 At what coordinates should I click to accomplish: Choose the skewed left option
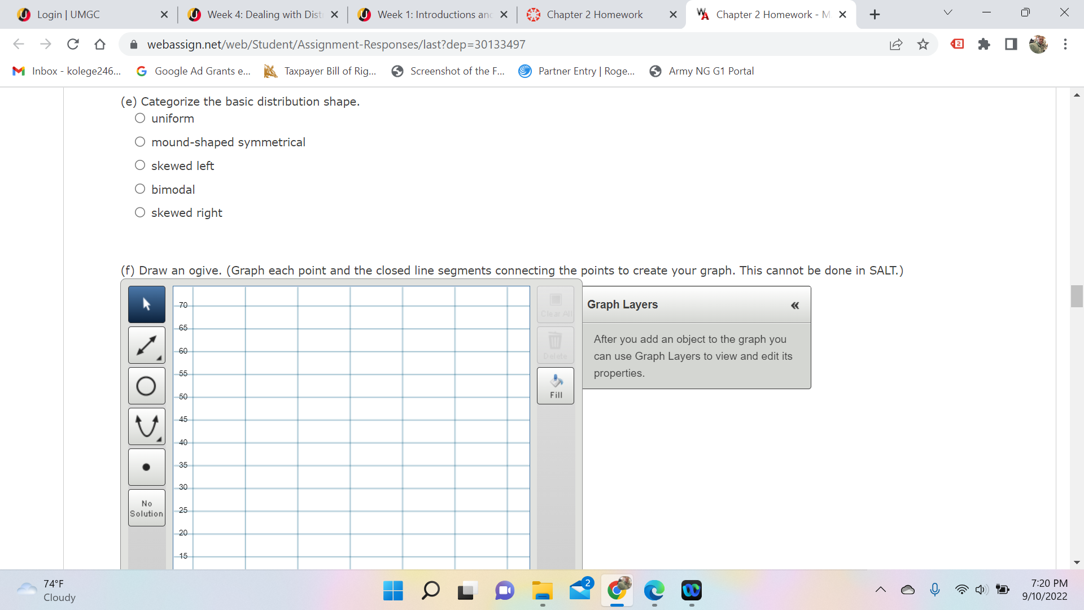(x=139, y=164)
